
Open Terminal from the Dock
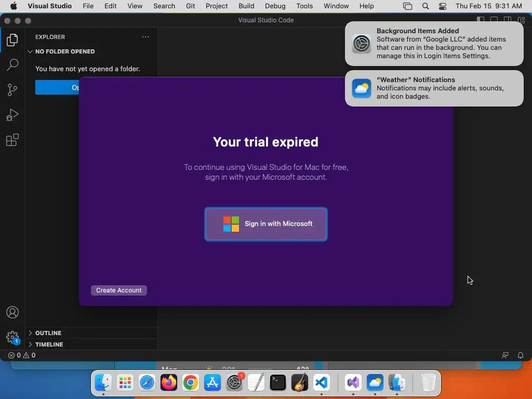click(x=278, y=383)
